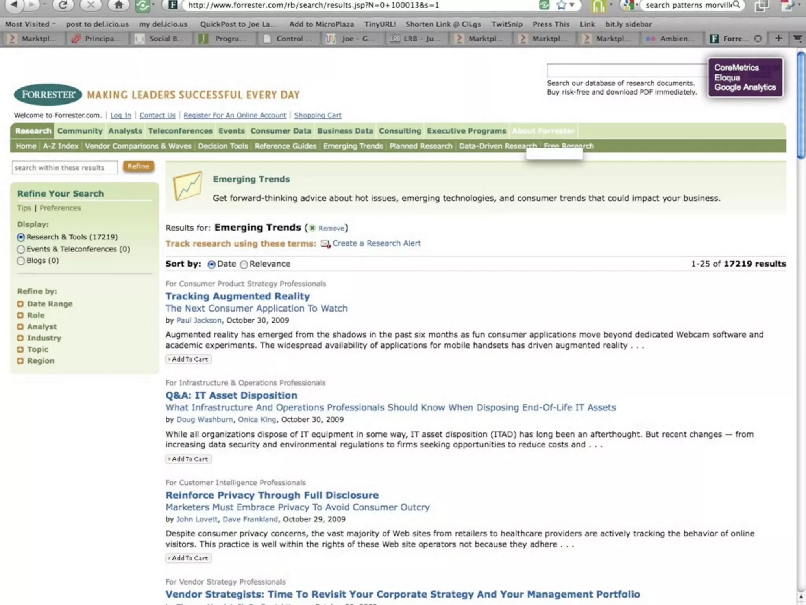The width and height of the screenshot is (806, 605).
Task: Sort results by Relevance
Action: [244, 264]
